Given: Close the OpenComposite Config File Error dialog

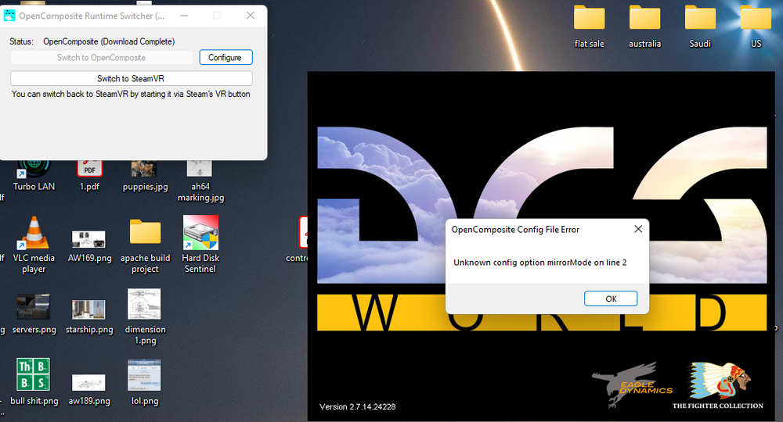Looking at the screenshot, I should (x=638, y=229).
